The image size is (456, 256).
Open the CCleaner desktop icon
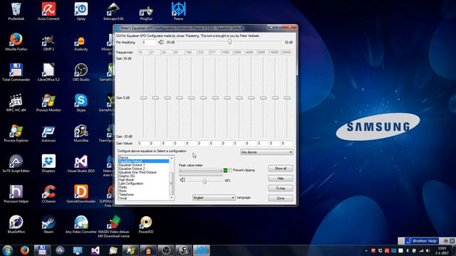pyautogui.click(x=48, y=194)
